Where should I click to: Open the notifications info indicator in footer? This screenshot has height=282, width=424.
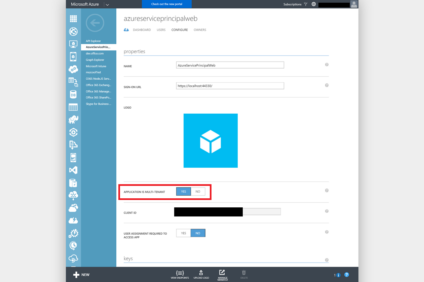point(337,275)
